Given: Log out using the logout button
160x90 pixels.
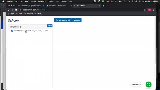Looking at the screenshot, I should point(50,26).
